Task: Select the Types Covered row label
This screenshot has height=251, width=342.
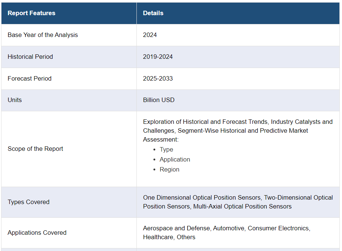Action: click(28, 202)
